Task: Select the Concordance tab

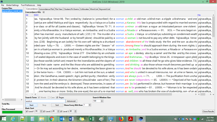Action: coord(32,9)
